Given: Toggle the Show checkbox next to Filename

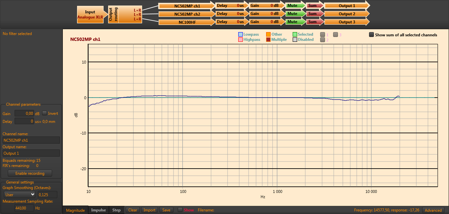Looking at the screenshot, I should (x=180, y=210).
